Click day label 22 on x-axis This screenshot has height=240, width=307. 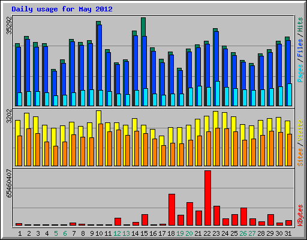tap(207, 233)
